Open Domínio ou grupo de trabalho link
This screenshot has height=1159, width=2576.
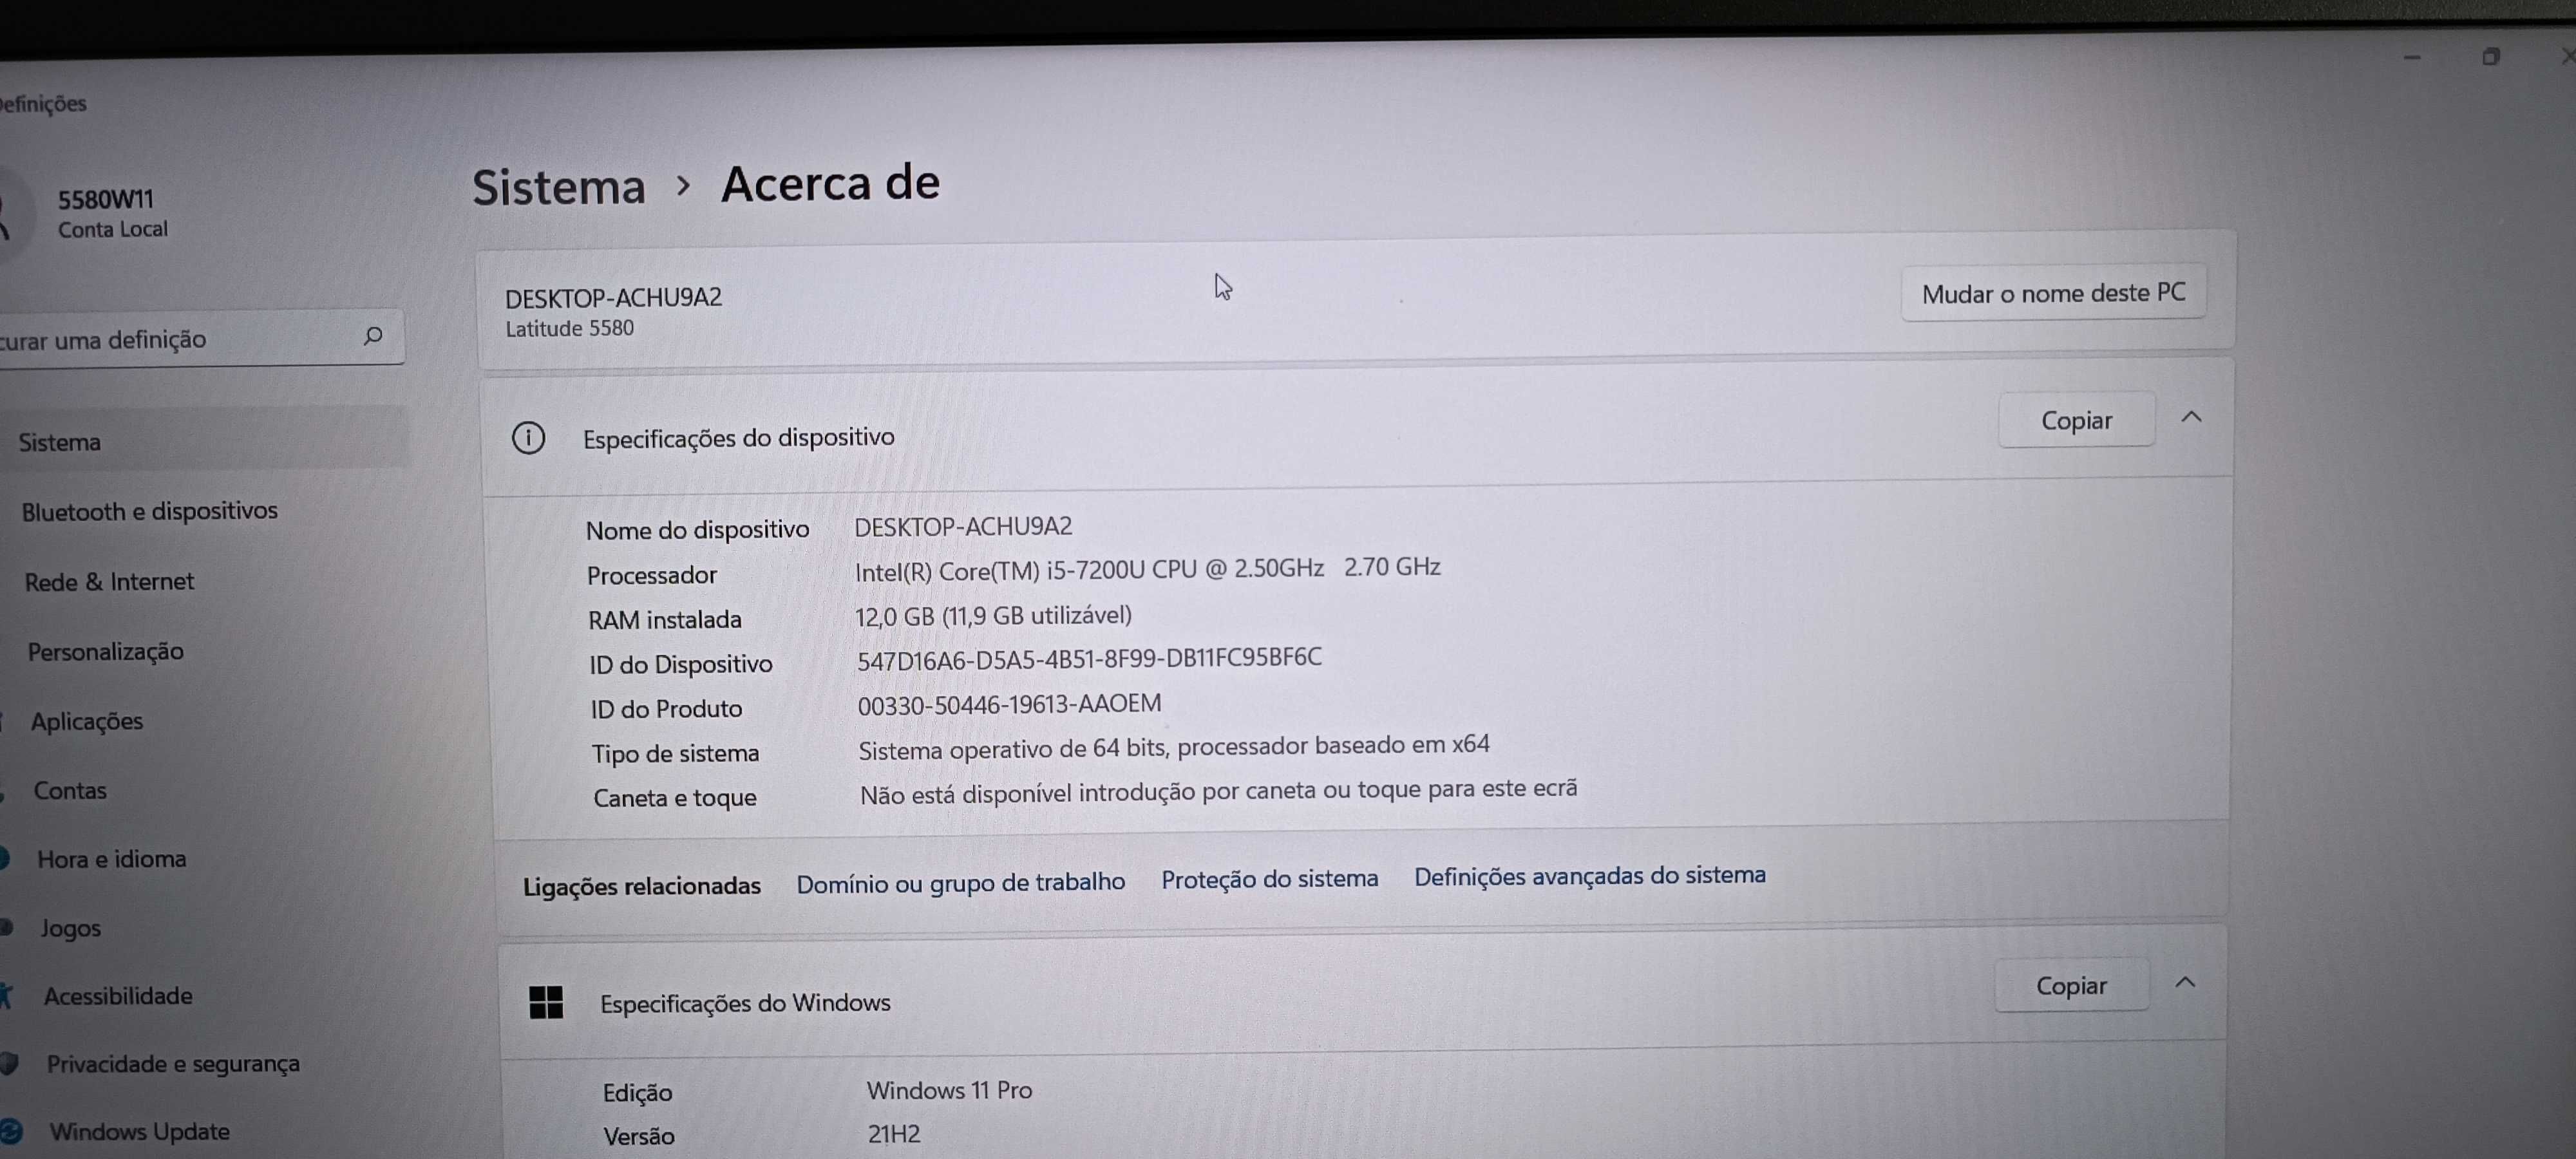960,882
